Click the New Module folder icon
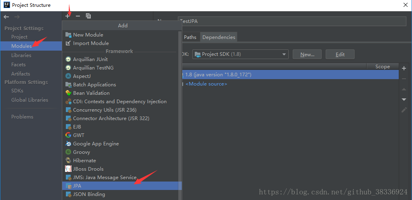The height and width of the screenshot is (200, 412). [x=68, y=35]
